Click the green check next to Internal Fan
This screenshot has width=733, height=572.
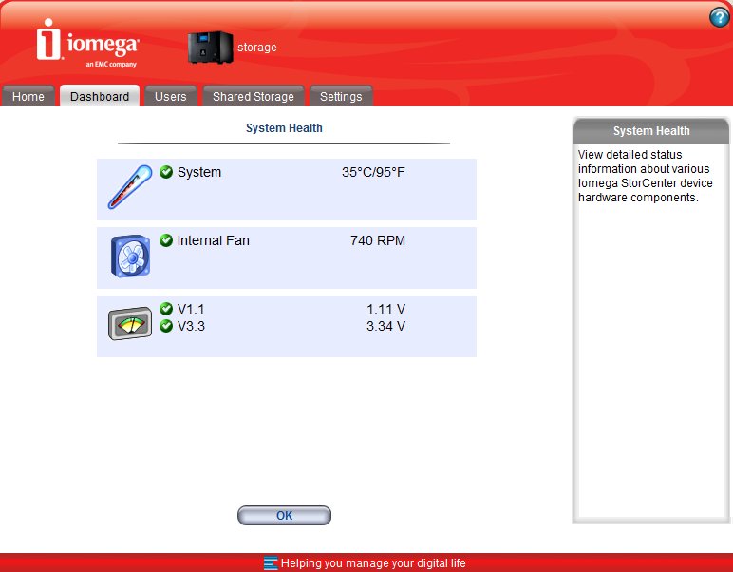coord(166,241)
